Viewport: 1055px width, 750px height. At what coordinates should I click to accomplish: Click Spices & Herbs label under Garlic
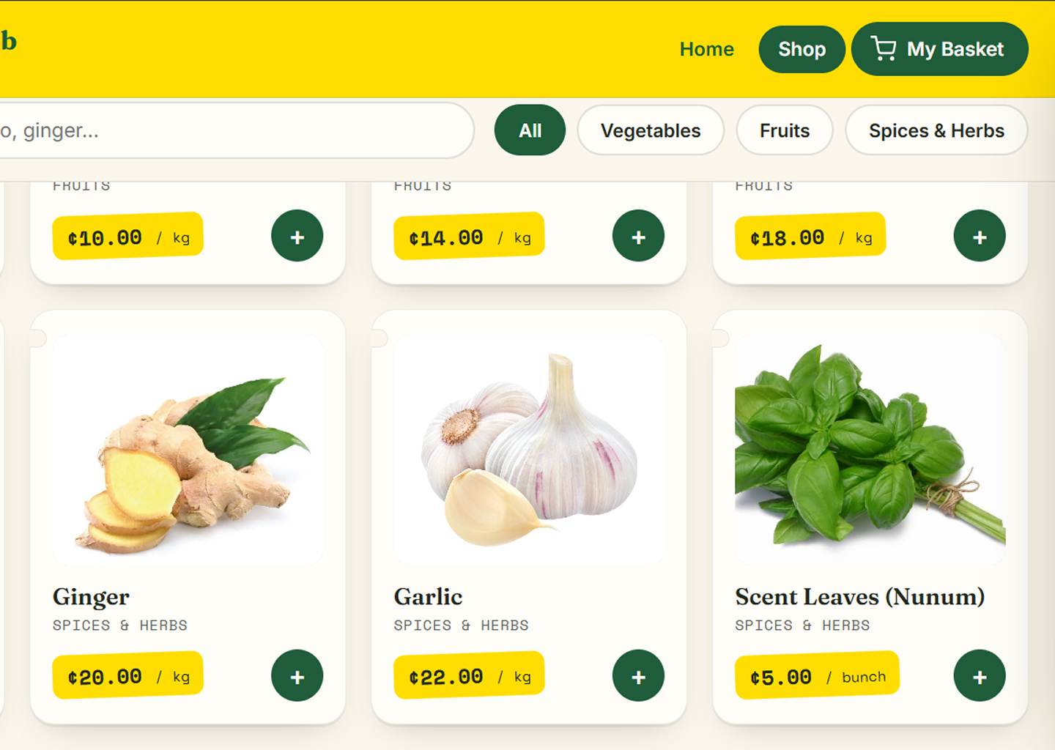click(462, 625)
